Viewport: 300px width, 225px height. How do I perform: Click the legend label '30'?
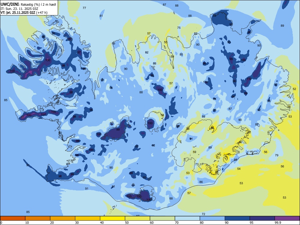[77, 223]
